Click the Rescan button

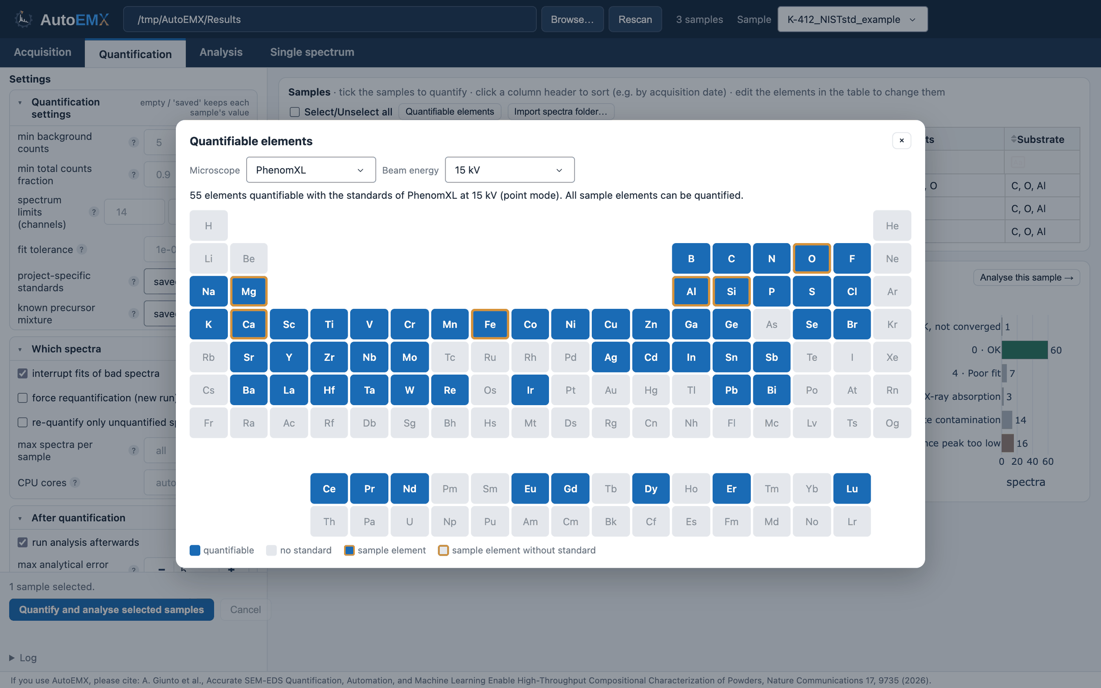point(635,19)
